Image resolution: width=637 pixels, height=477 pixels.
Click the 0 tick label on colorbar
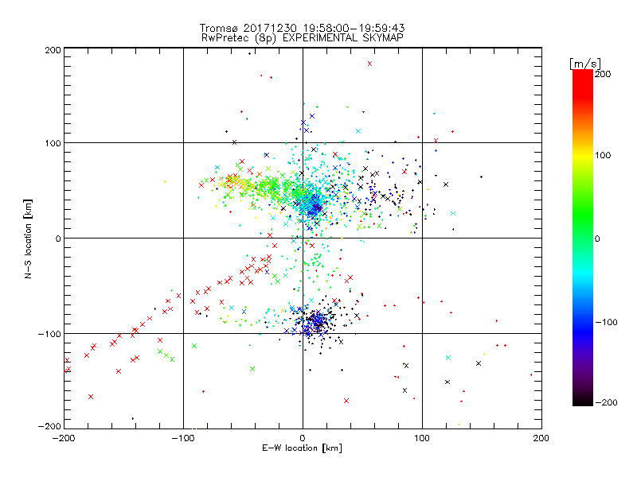click(x=597, y=238)
